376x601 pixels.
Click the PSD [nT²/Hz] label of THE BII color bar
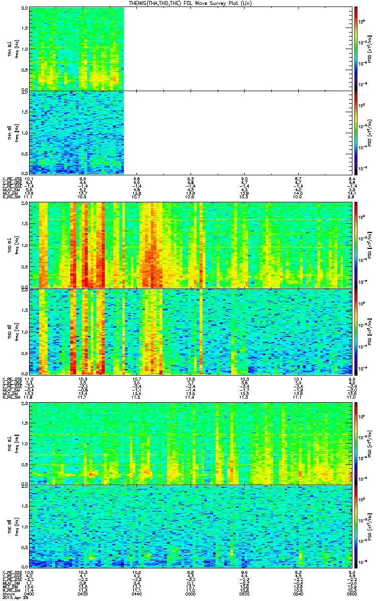pyautogui.click(x=370, y=527)
